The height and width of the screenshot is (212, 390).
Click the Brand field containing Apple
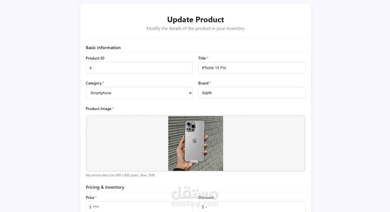pyautogui.click(x=252, y=93)
